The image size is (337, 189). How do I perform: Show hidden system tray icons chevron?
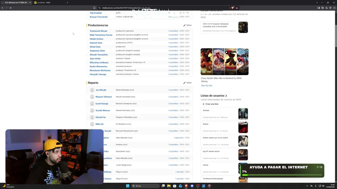click(308, 186)
